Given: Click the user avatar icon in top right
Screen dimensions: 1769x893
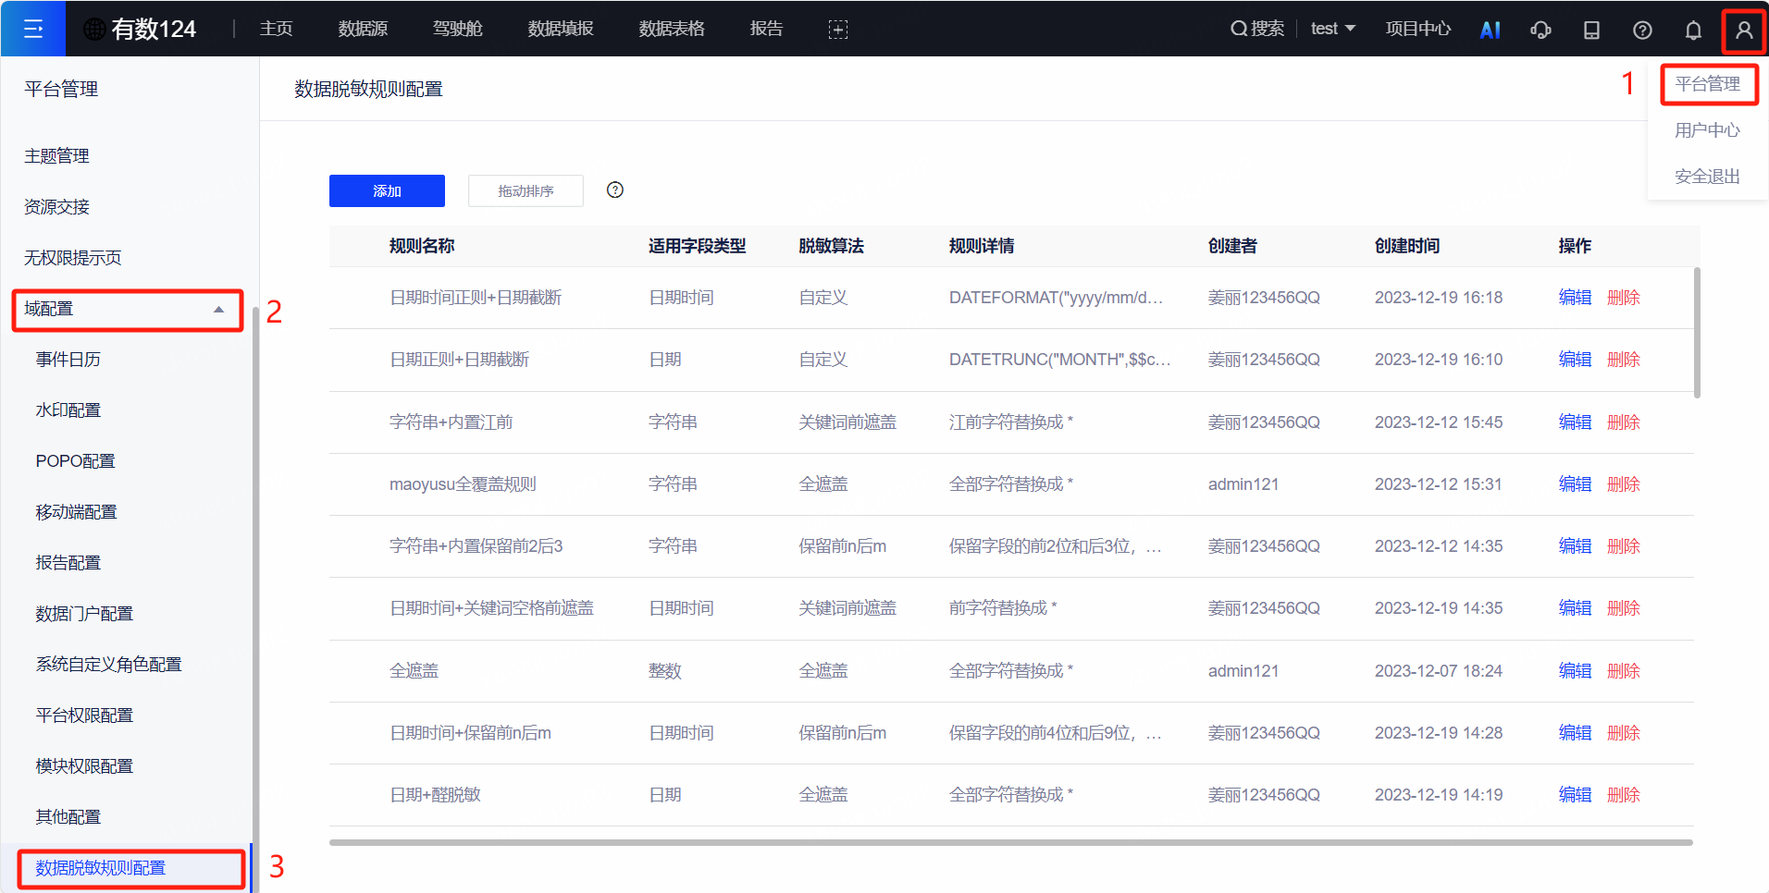Looking at the screenshot, I should (1744, 29).
